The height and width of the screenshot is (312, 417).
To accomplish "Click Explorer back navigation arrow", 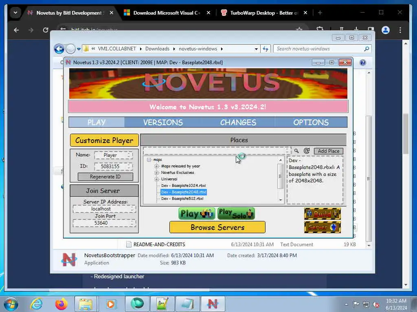I will (59, 49).
